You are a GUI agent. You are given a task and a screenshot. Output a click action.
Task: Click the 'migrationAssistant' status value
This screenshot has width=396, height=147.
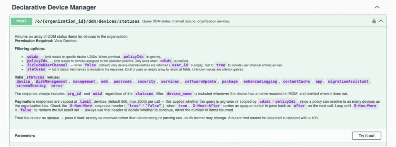click(348, 82)
